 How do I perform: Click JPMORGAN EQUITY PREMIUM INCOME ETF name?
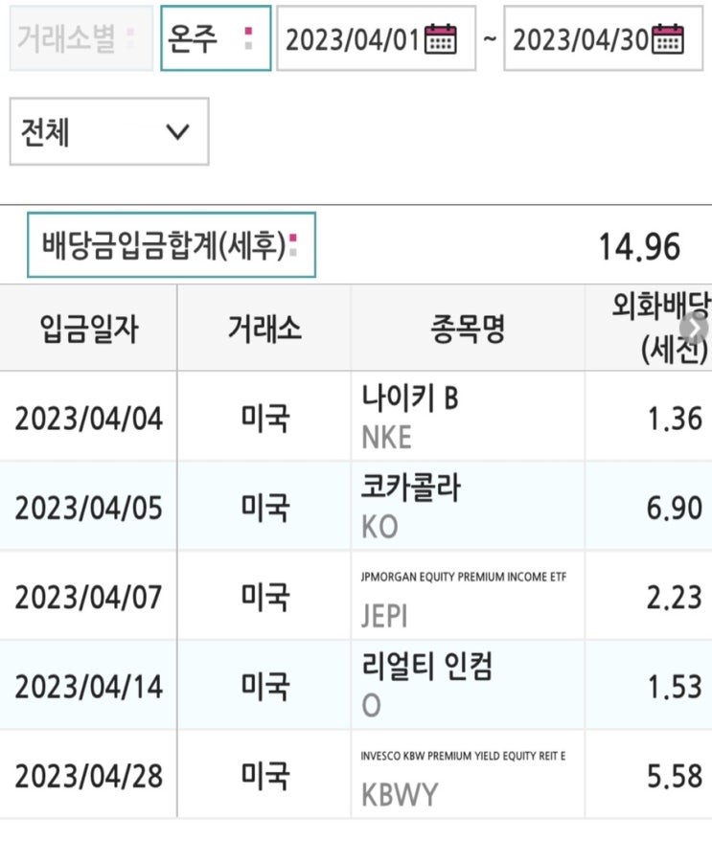[464, 577]
